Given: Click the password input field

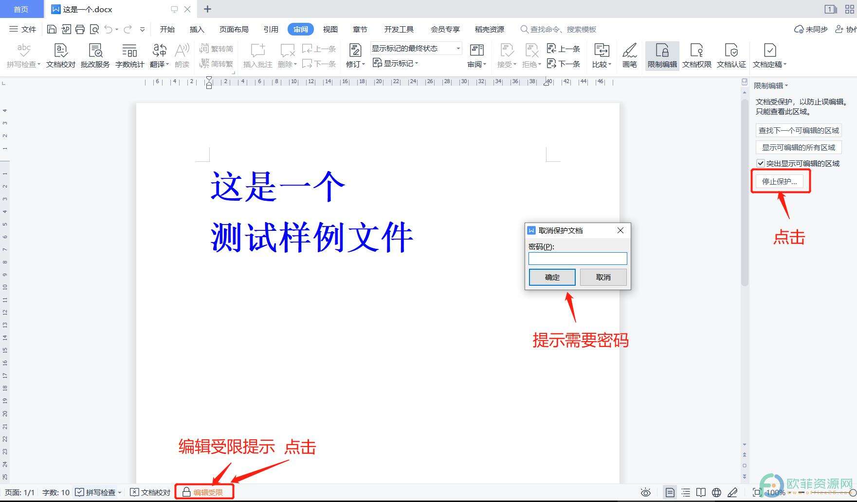Looking at the screenshot, I should click(x=578, y=259).
